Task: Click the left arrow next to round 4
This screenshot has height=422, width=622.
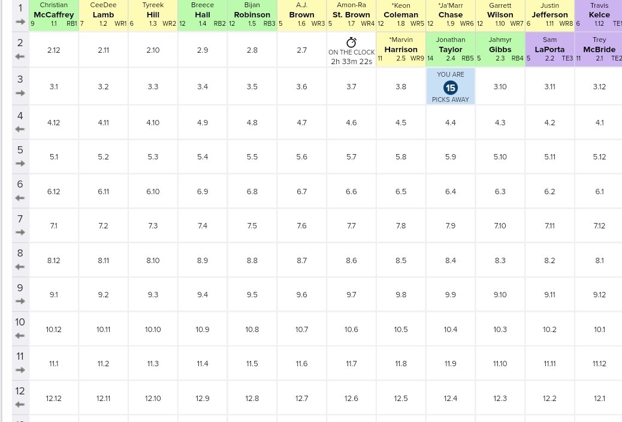Action: tap(20, 129)
